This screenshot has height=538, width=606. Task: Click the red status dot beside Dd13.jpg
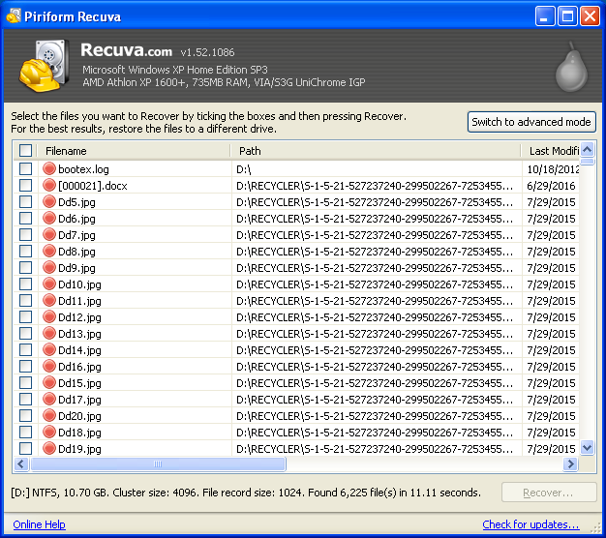(49, 333)
